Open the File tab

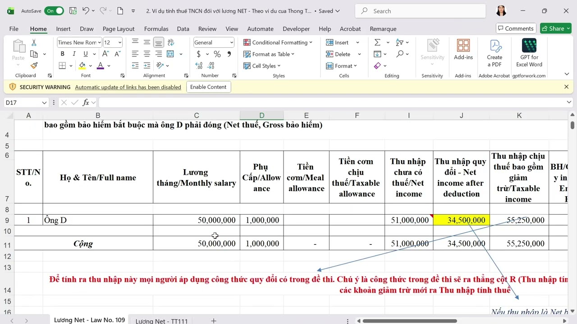pos(14,29)
